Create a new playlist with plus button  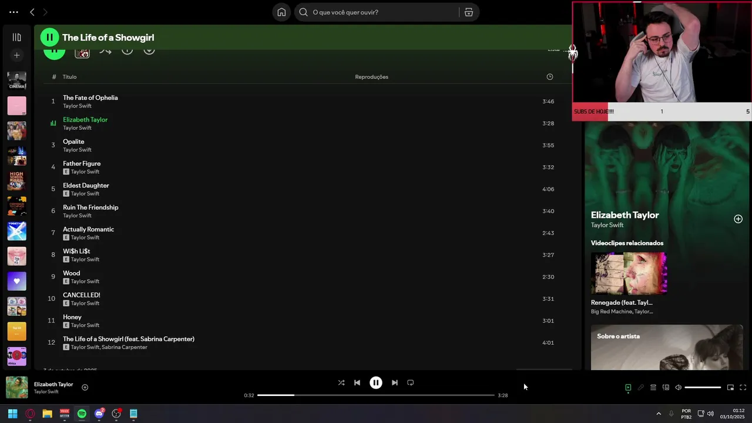pyautogui.click(x=16, y=55)
